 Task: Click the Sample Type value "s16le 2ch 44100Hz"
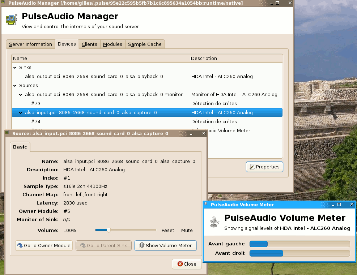coord(85,186)
